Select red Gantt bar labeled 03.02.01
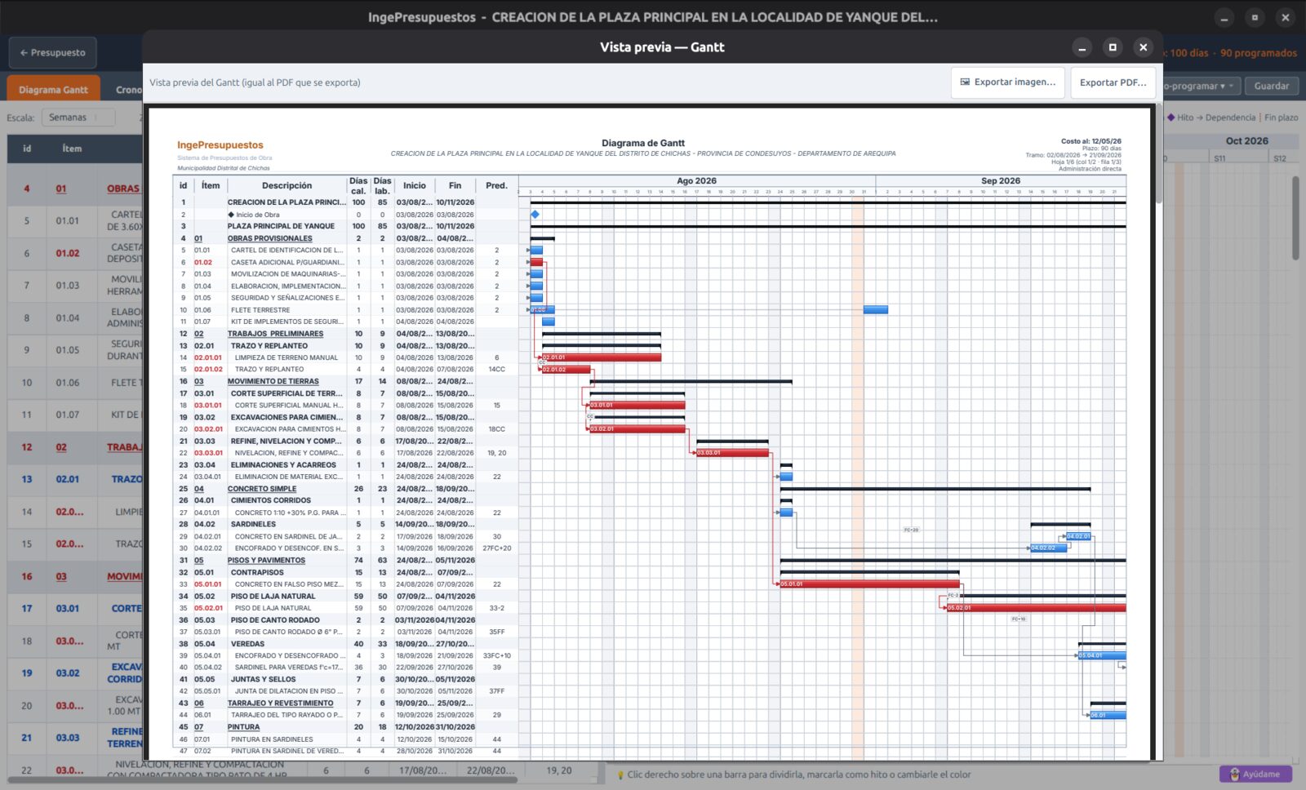This screenshot has width=1306, height=790. pyautogui.click(x=637, y=428)
